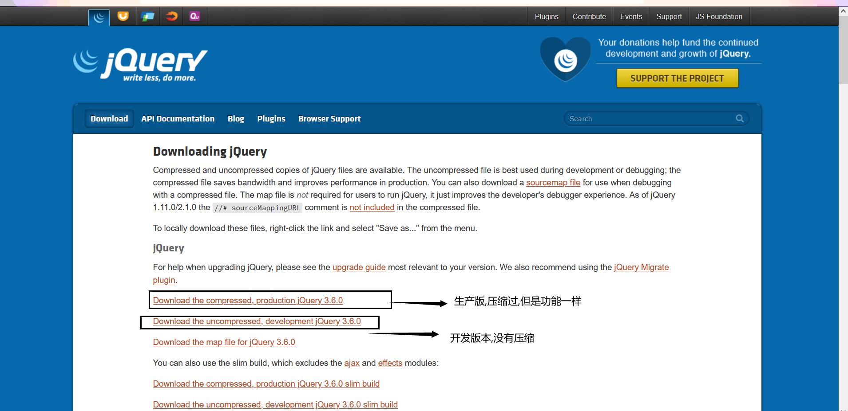The height and width of the screenshot is (411, 848).
Task: Open the jQuery Mobile project icon
Action: (x=147, y=16)
